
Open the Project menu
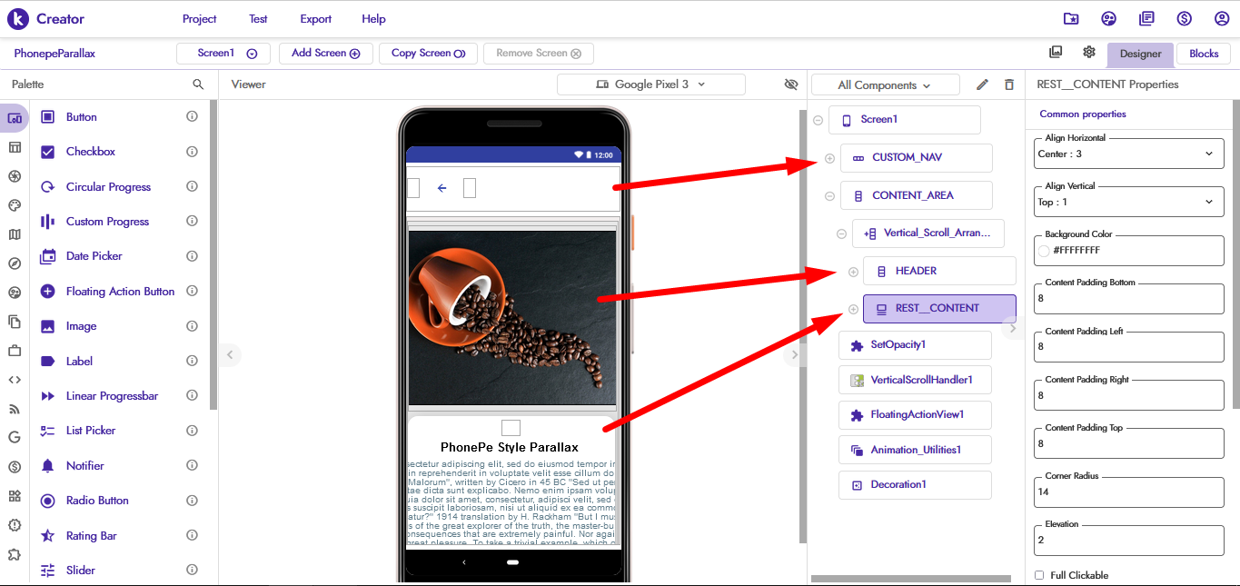point(199,19)
